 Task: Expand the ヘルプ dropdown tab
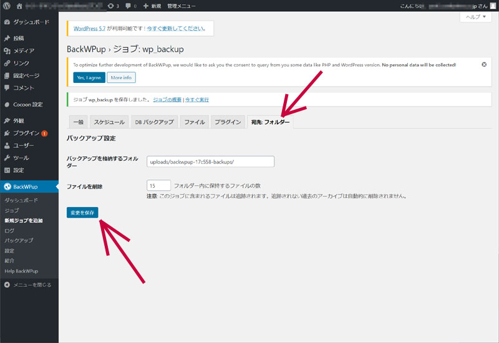(x=476, y=17)
